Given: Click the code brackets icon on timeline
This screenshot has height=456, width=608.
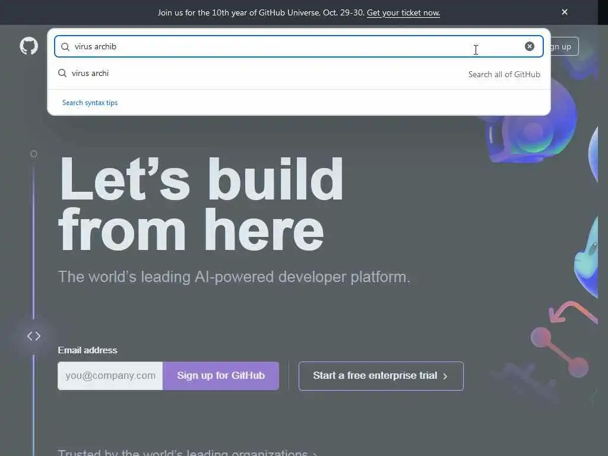Looking at the screenshot, I should pyautogui.click(x=34, y=336).
